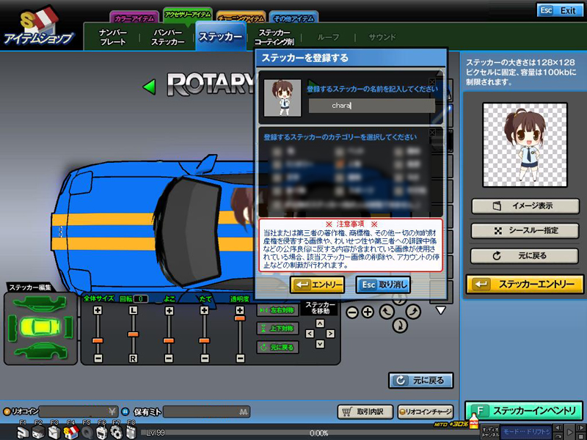This screenshot has height=440, width=587.
Task: Click the MITO +30% bottle icon
Action: click(473, 421)
